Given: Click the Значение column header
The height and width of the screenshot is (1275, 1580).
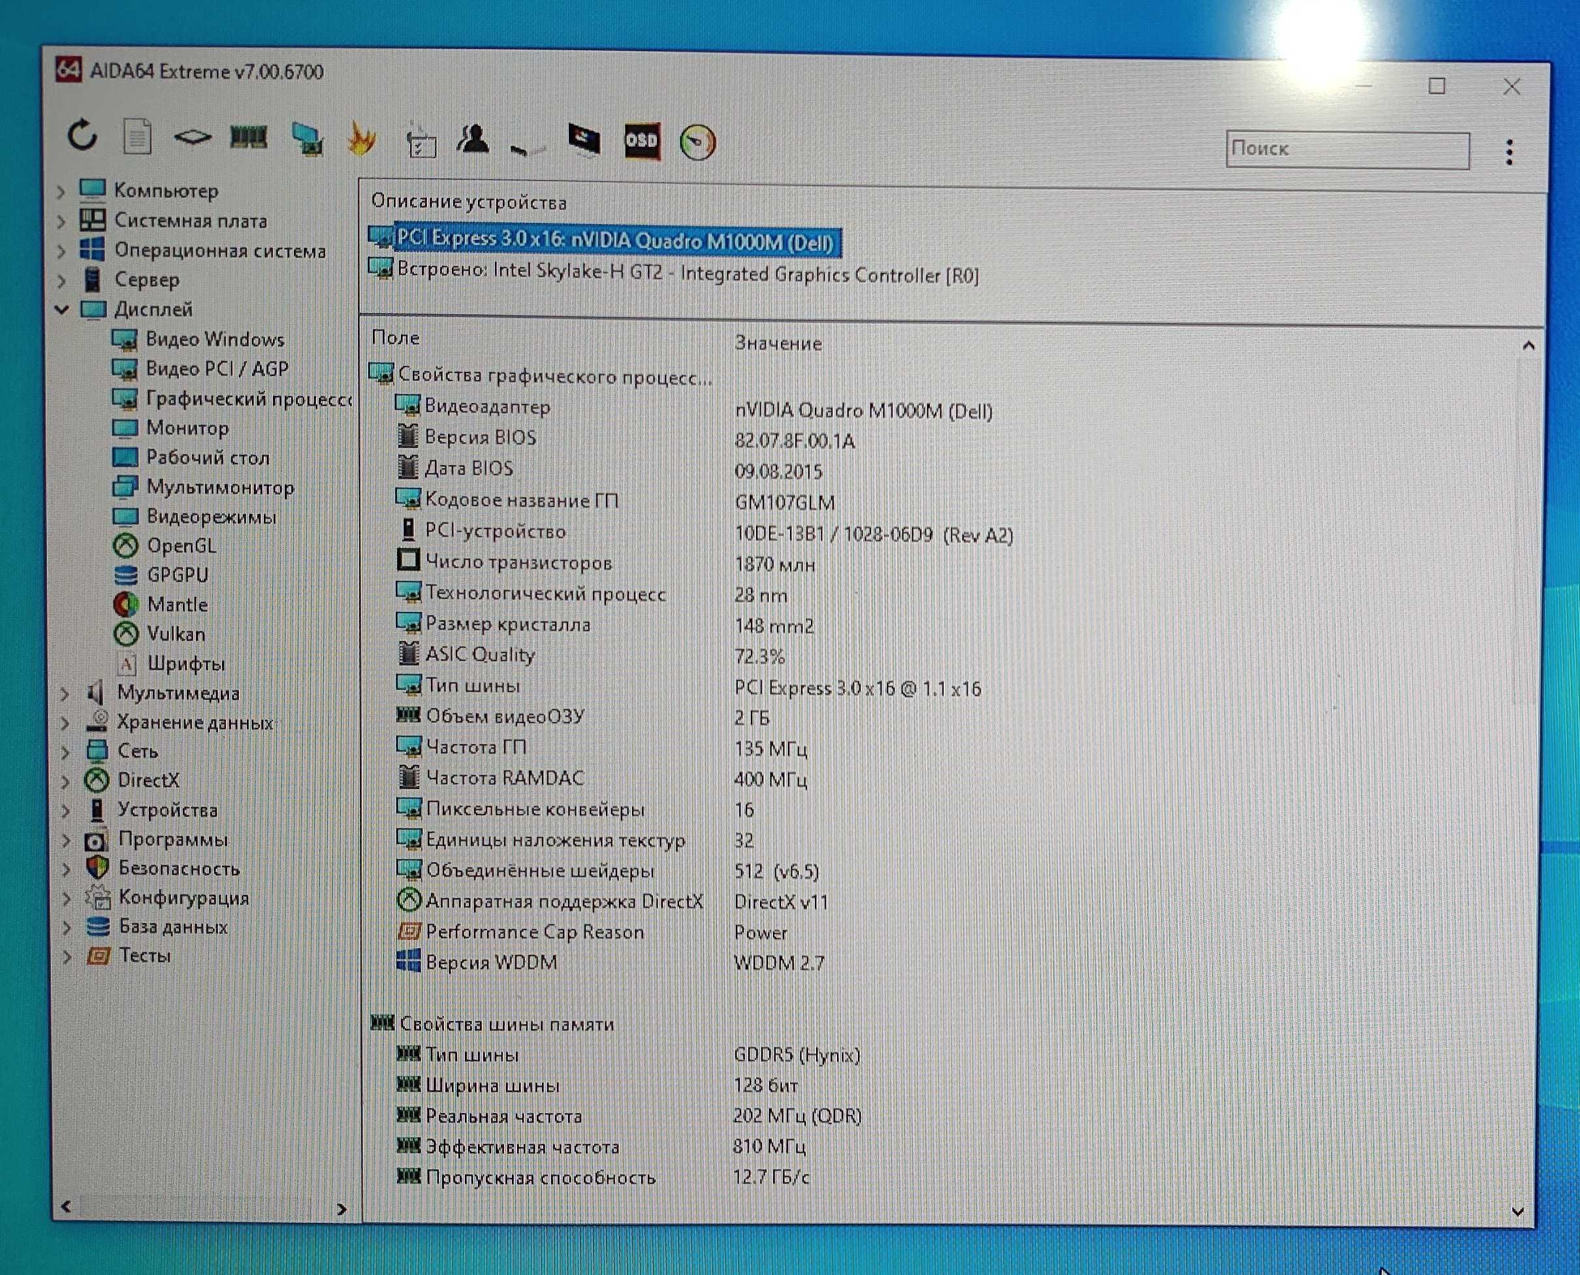Looking at the screenshot, I should tap(778, 344).
